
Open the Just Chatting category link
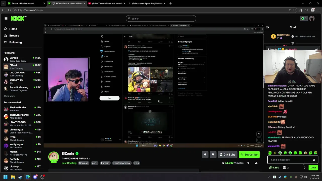(69, 163)
